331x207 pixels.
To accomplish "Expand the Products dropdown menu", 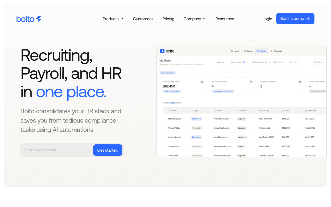I will pos(113,19).
